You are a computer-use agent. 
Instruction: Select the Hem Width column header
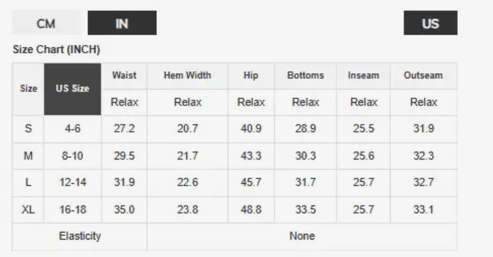point(188,76)
